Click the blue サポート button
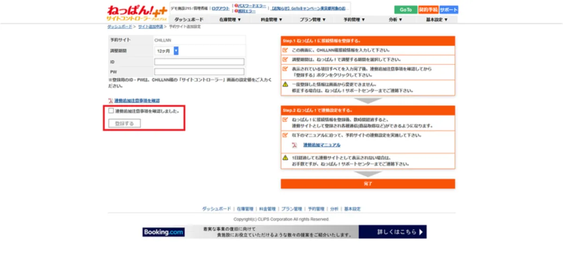The width and height of the screenshot is (563, 265). point(449,10)
